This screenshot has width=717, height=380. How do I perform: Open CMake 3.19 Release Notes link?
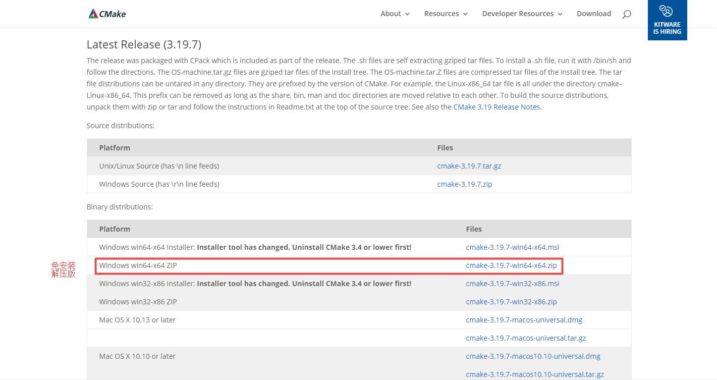point(497,107)
